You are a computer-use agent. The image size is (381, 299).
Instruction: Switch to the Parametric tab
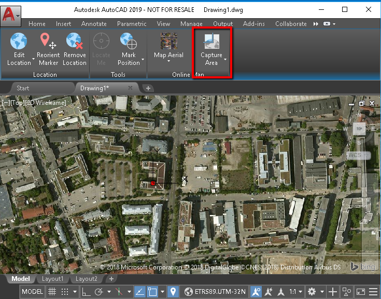point(132,24)
